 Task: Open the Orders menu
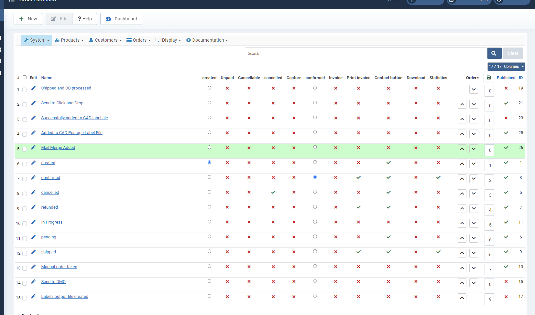(138, 40)
